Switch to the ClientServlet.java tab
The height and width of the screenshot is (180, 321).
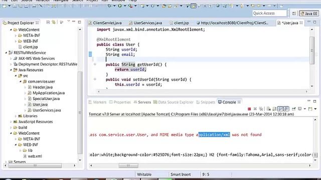(x=105, y=23)
